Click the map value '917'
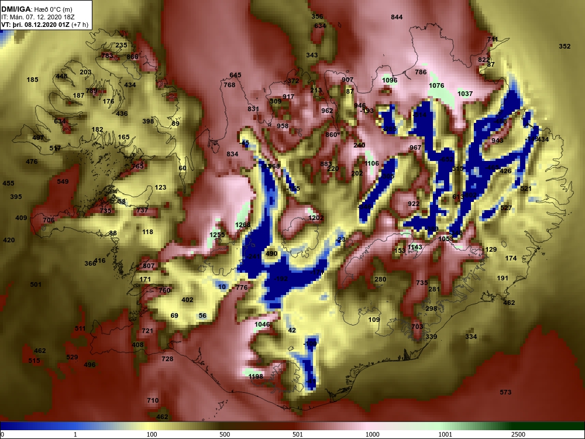The image size is (585, 439). coord(288,97)
